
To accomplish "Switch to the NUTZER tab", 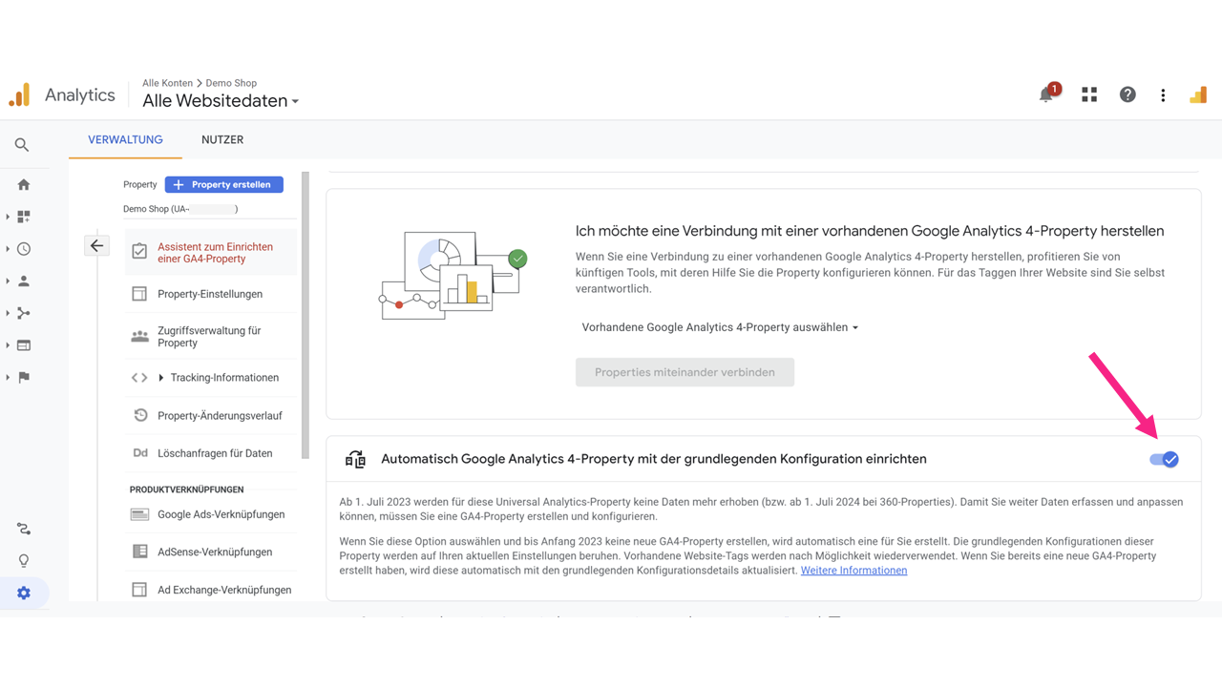I will 222,139.
